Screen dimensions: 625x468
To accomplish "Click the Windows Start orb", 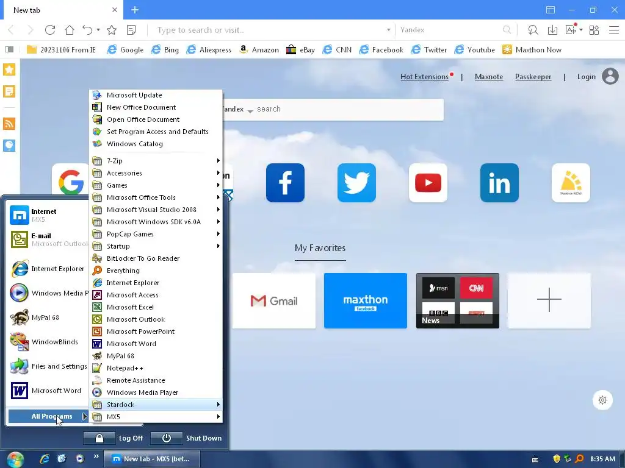I will tap(15, 459).
